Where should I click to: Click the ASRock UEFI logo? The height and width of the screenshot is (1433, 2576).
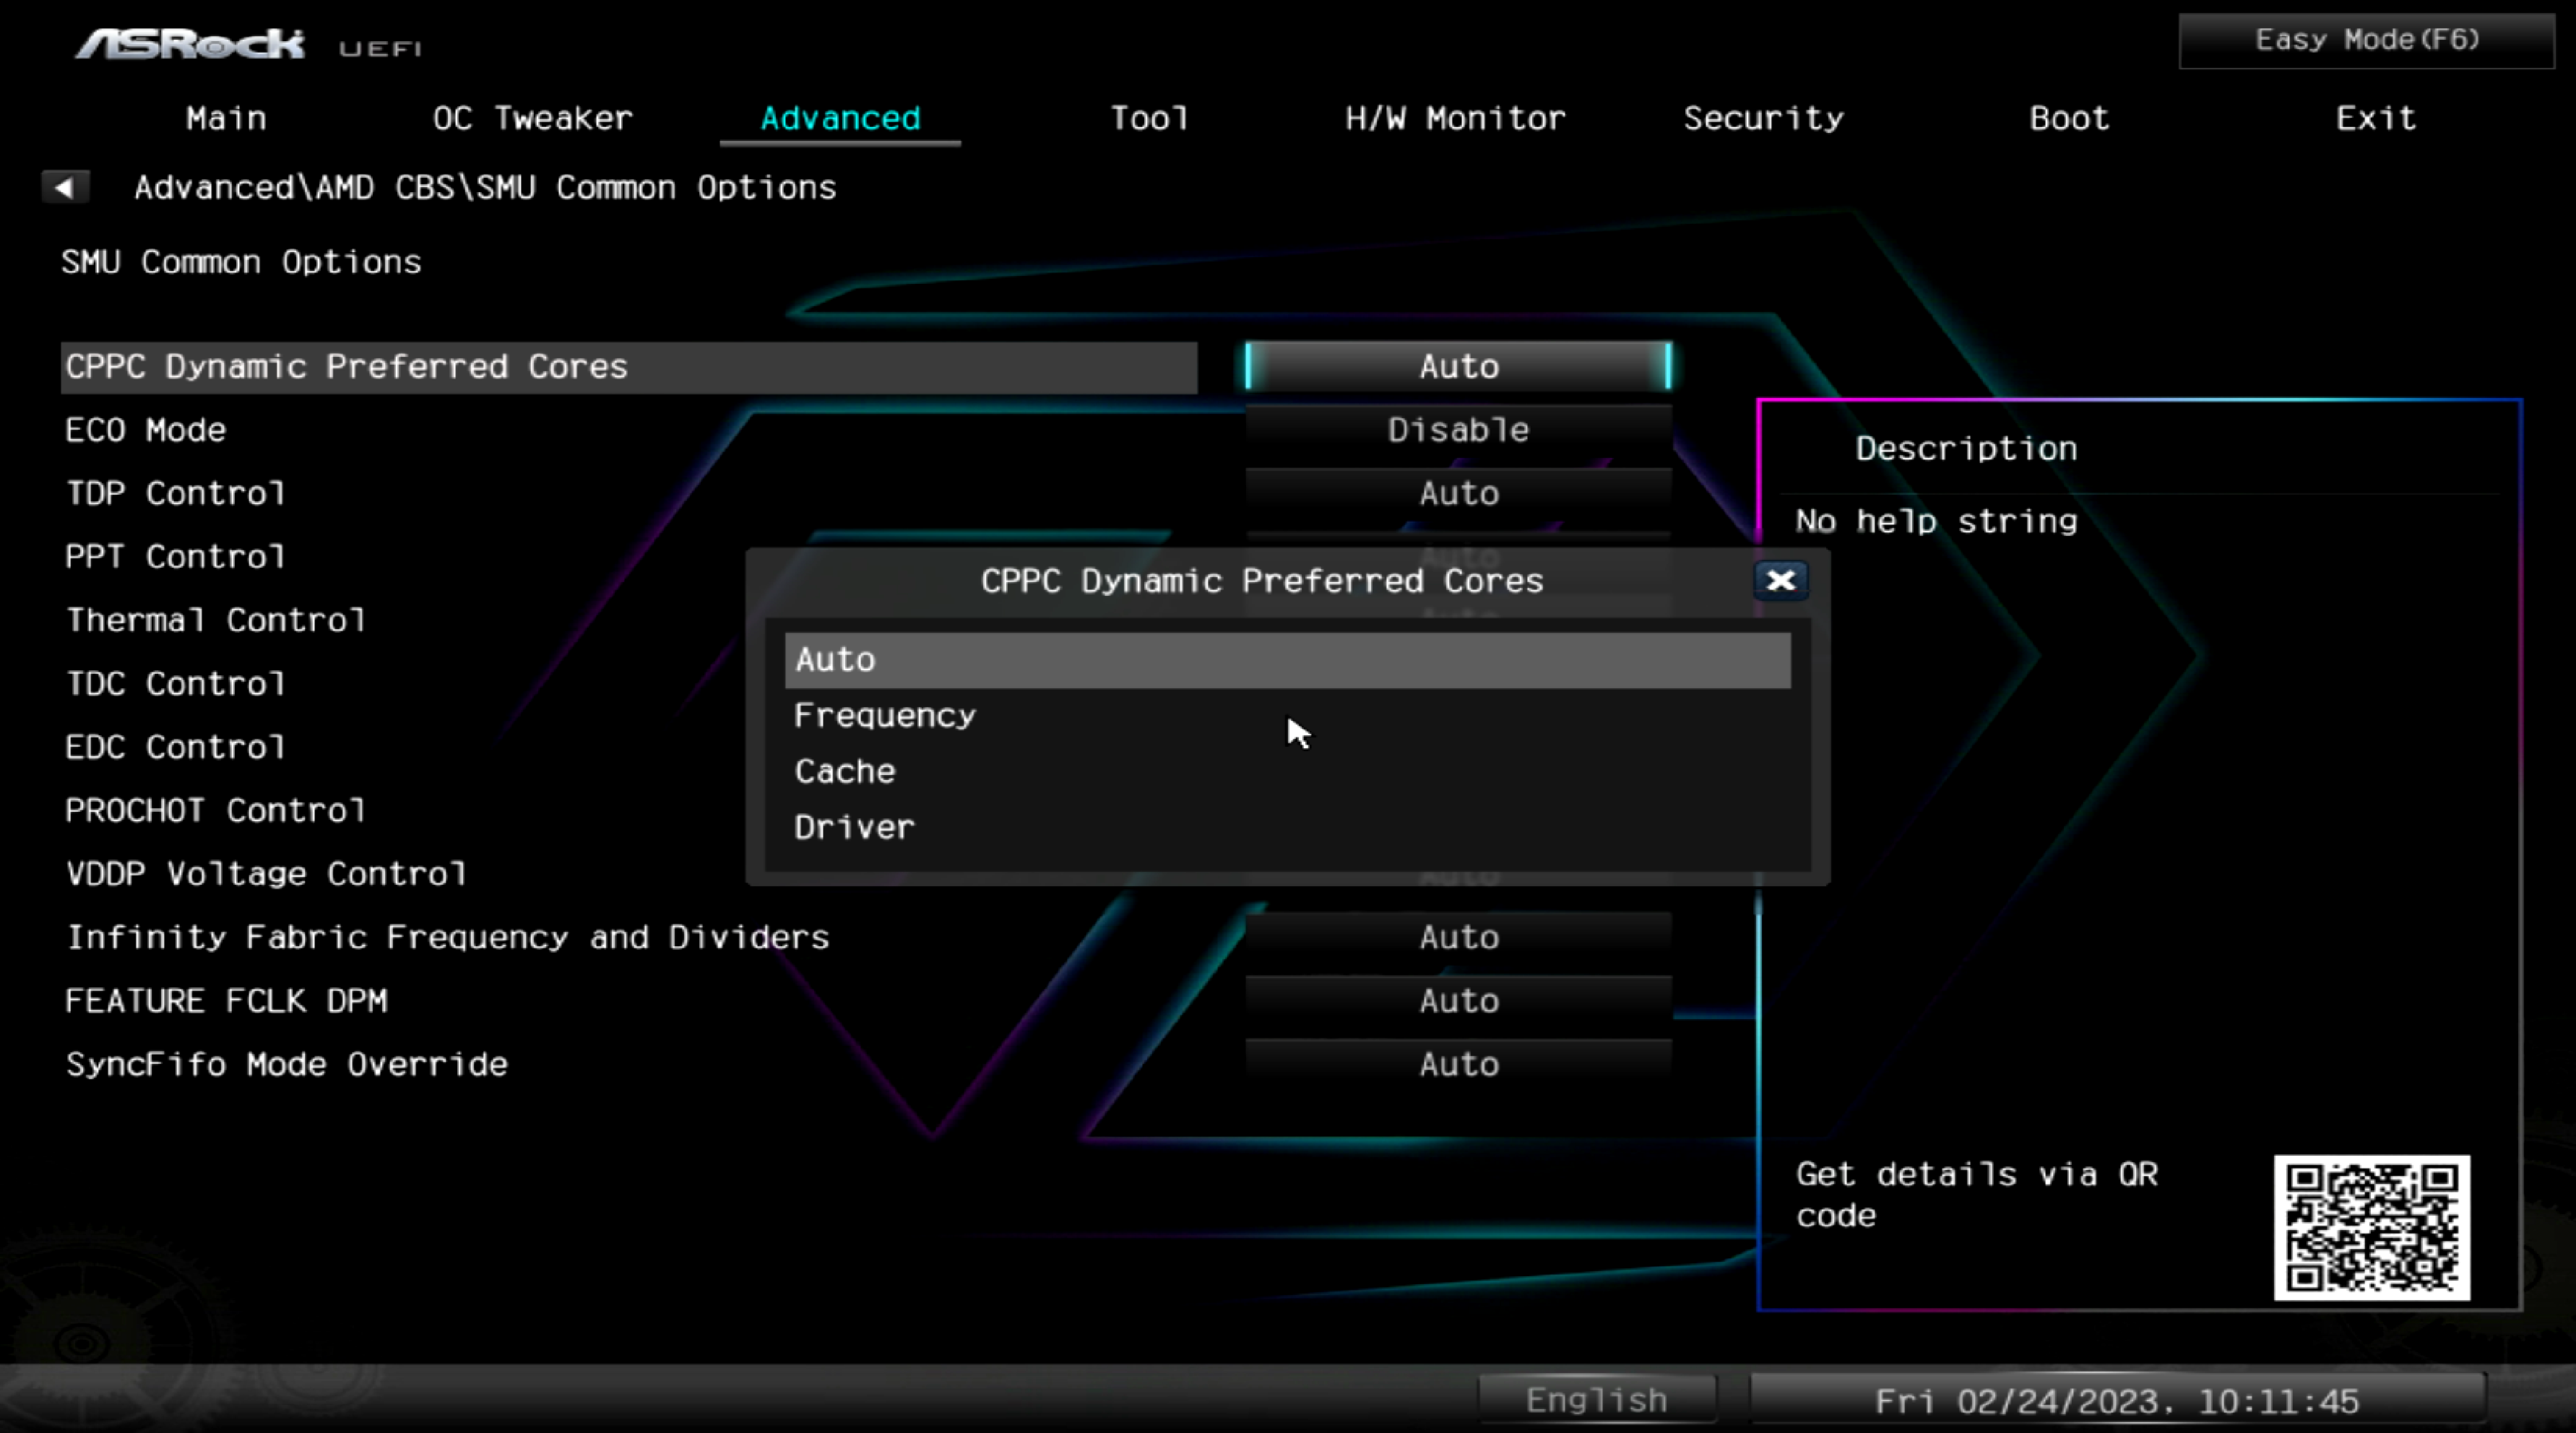248,44
